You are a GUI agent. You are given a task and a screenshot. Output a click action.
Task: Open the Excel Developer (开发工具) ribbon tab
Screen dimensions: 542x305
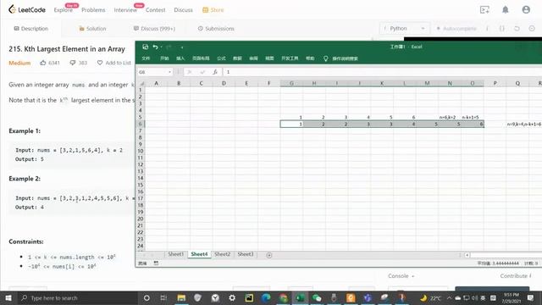[x=290, y=58]
